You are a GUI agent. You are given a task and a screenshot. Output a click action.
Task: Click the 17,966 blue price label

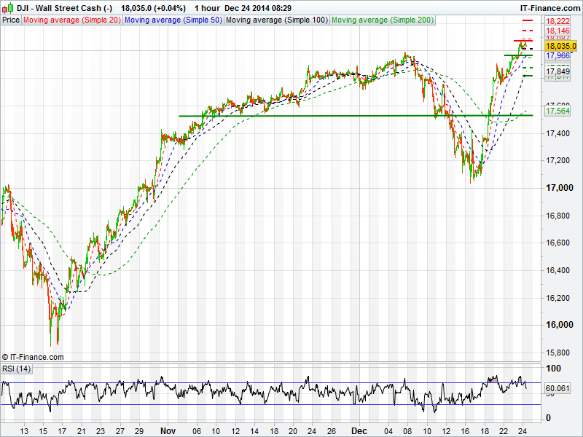557,55
